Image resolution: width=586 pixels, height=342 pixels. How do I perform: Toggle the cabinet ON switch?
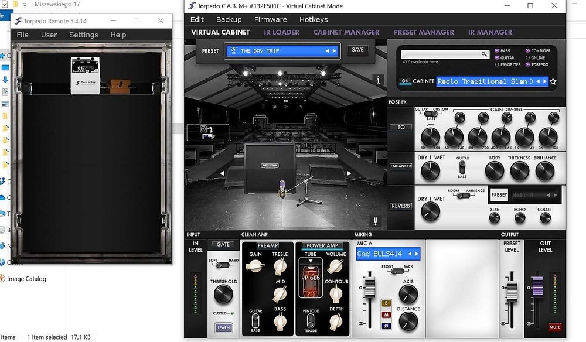click(x=405, y=81)
